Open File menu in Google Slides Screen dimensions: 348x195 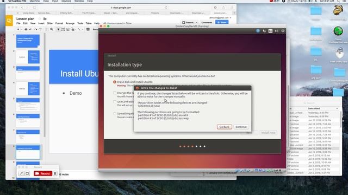tap(18, 23)
